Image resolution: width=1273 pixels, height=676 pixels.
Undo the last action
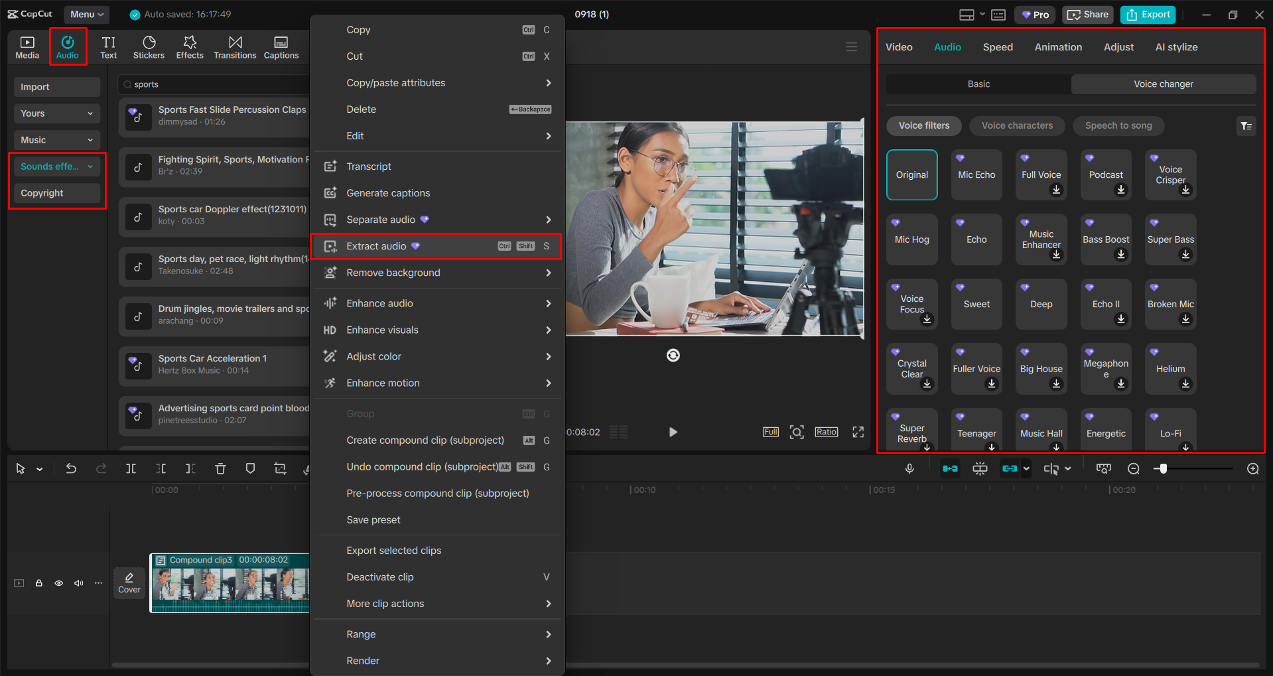[71, 468]
